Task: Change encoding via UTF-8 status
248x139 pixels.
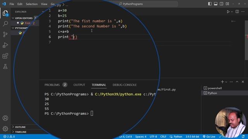Action: pyautogui.click(x=153, y=137)
